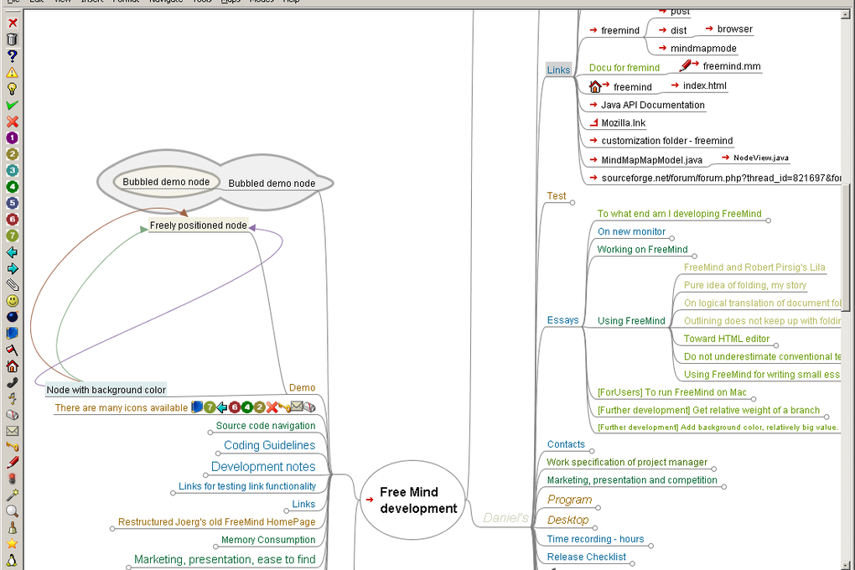
Task: Select 'Pure idea of folding, my story'
Action: click(745, 285)
